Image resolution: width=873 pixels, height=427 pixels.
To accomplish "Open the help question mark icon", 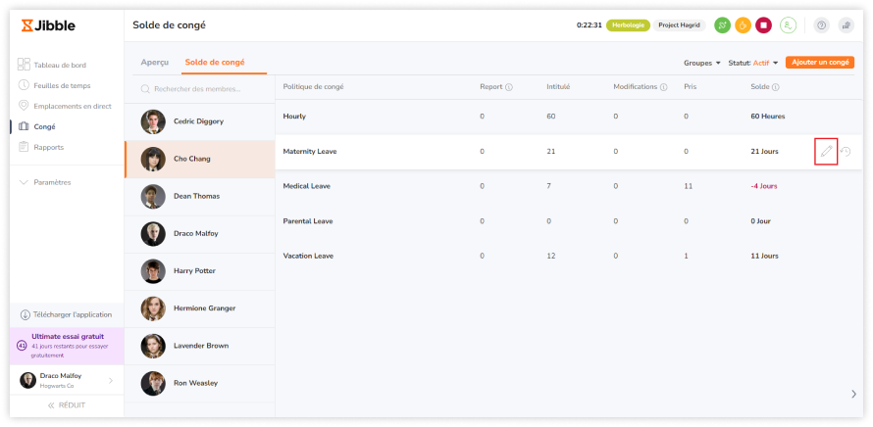I will click(x=821, y=25).
